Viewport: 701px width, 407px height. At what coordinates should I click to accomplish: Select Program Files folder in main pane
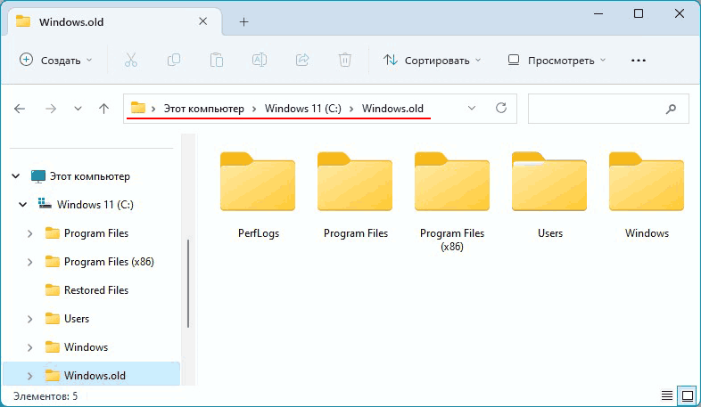[356, 196]
